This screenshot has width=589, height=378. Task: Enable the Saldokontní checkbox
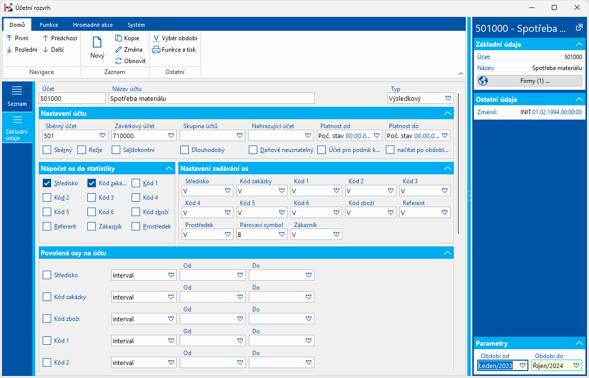point(116,150)
